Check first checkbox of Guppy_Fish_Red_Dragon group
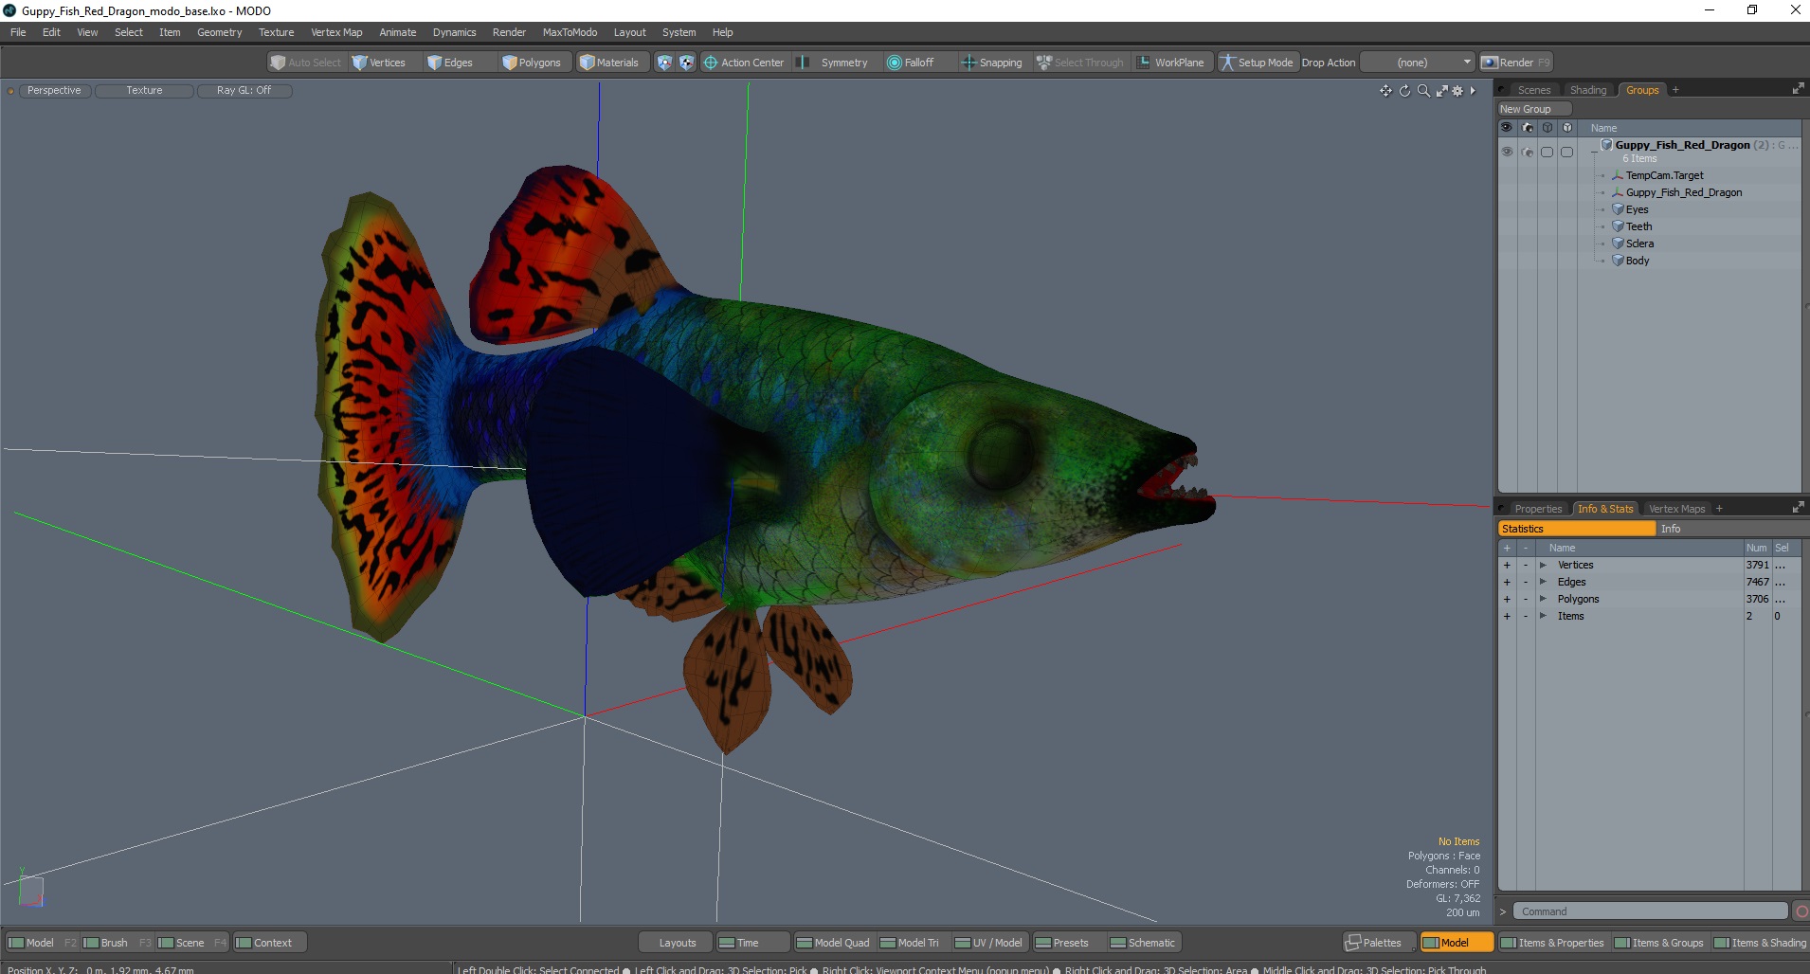This screenshot has height=974, width=1810. click(1547, 152)
